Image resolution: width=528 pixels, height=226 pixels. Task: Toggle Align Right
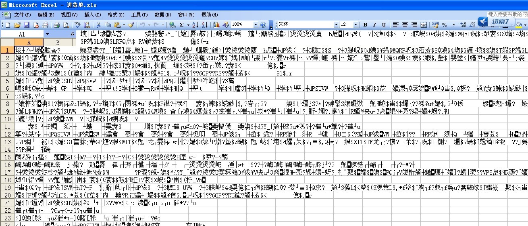[414, 24]
